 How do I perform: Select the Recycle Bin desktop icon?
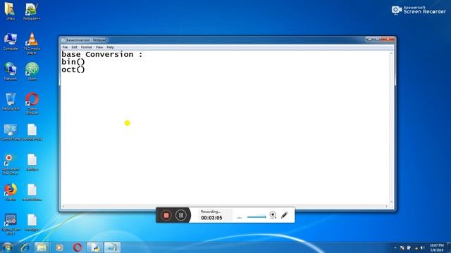(x=11, y=102)
